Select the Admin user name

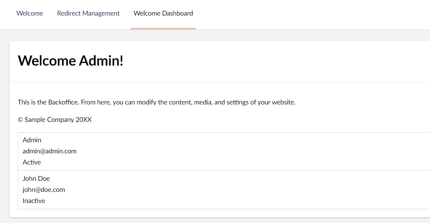click(32, 140)
